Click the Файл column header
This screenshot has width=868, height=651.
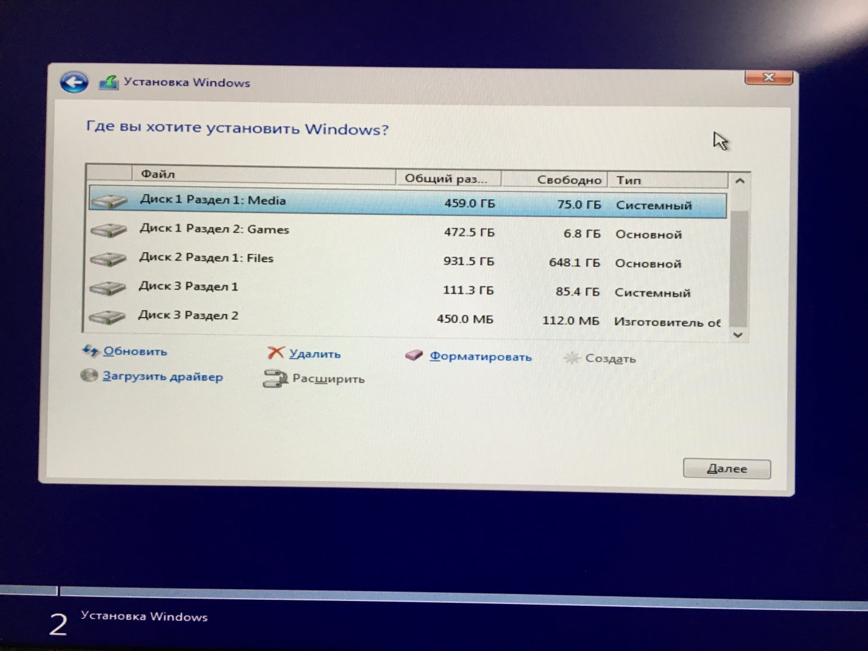[263, 174]
